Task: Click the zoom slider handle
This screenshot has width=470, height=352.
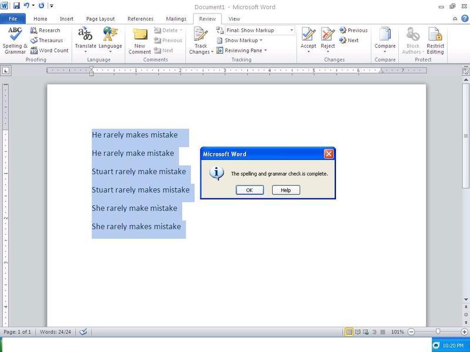Action: [x=438, y=331]
